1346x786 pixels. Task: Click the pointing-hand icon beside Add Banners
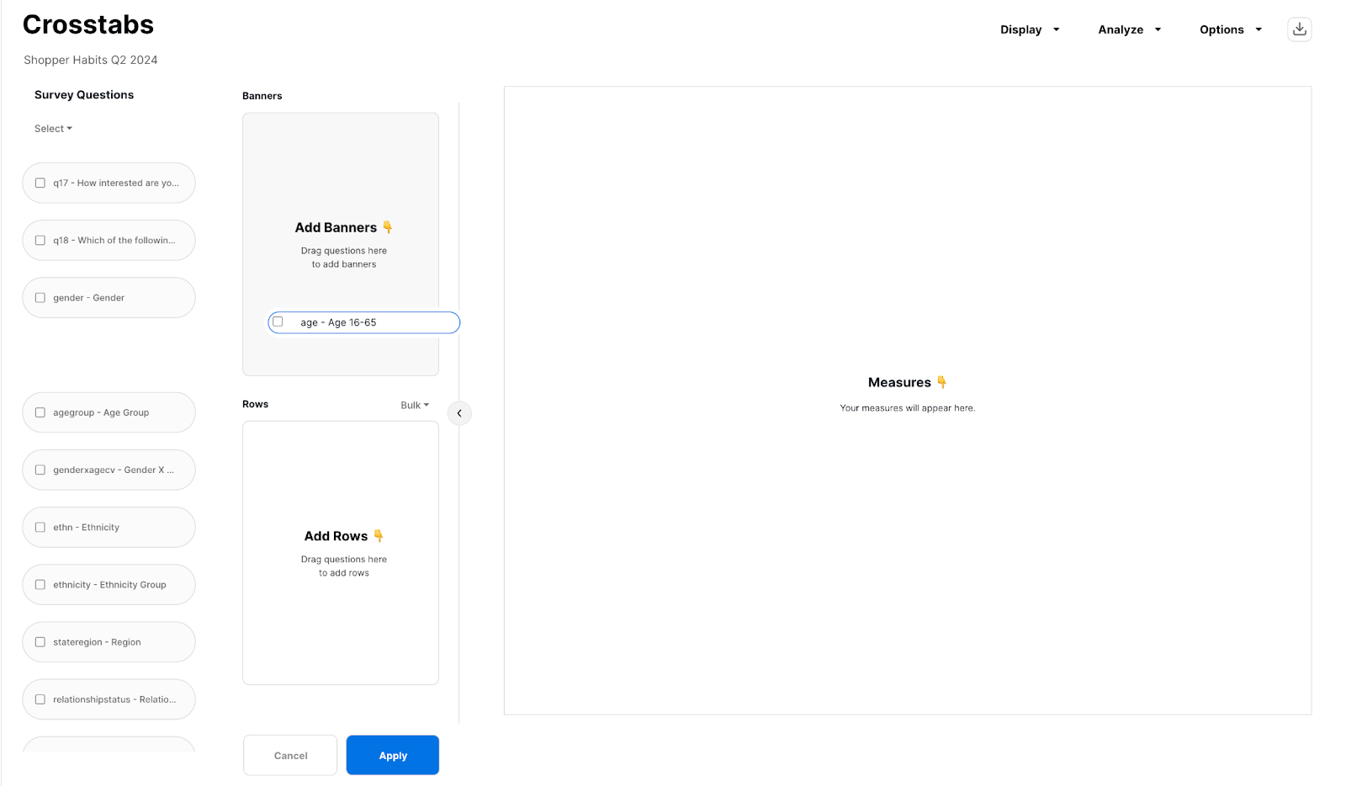click(388, 227)
